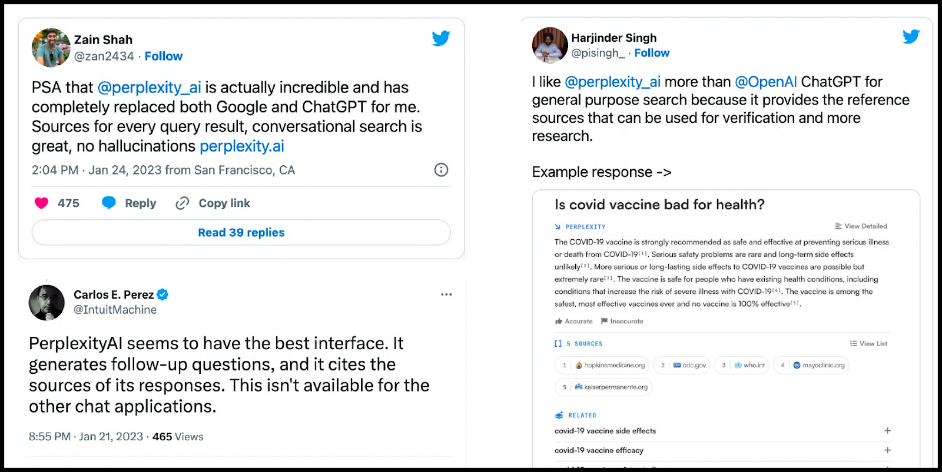Screen dimensions: 942x472
Task: Switch to View Detailed mode
Action: tap(861, 226)
